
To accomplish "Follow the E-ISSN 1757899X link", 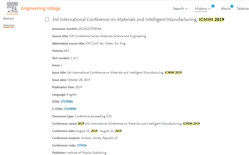I will pyautogui.click(x=70, y=109).
